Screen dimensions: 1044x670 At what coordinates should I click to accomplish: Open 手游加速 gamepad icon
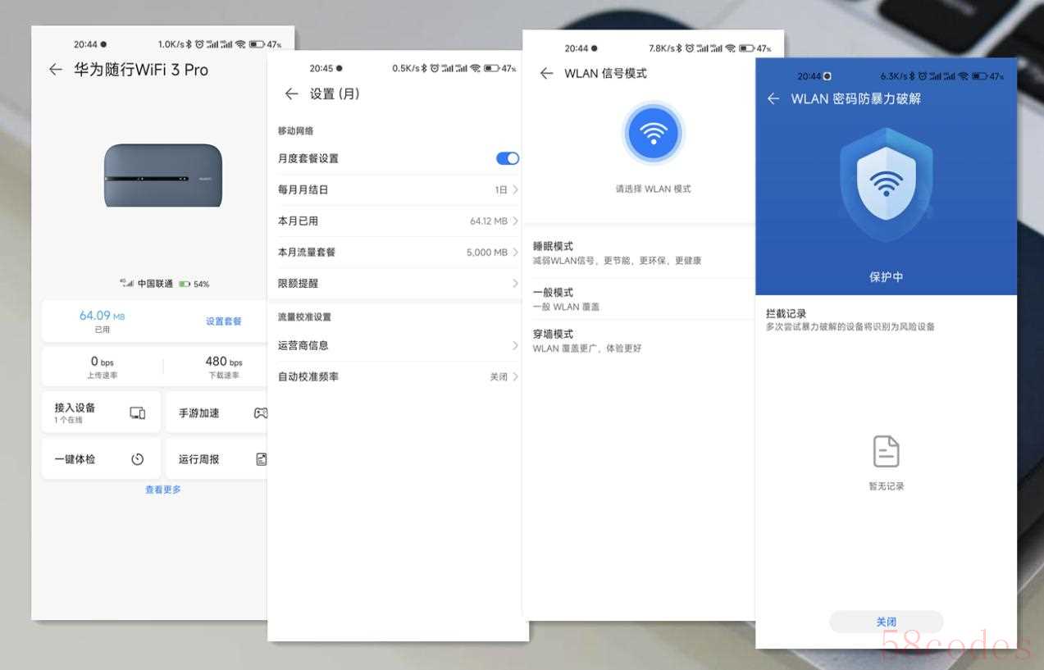pos(260,413)
